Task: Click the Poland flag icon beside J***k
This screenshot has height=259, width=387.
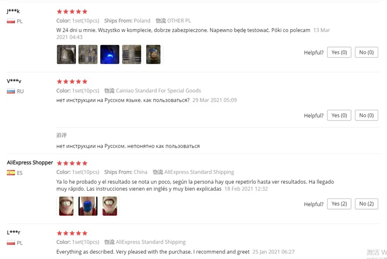Action: (11, 21)
